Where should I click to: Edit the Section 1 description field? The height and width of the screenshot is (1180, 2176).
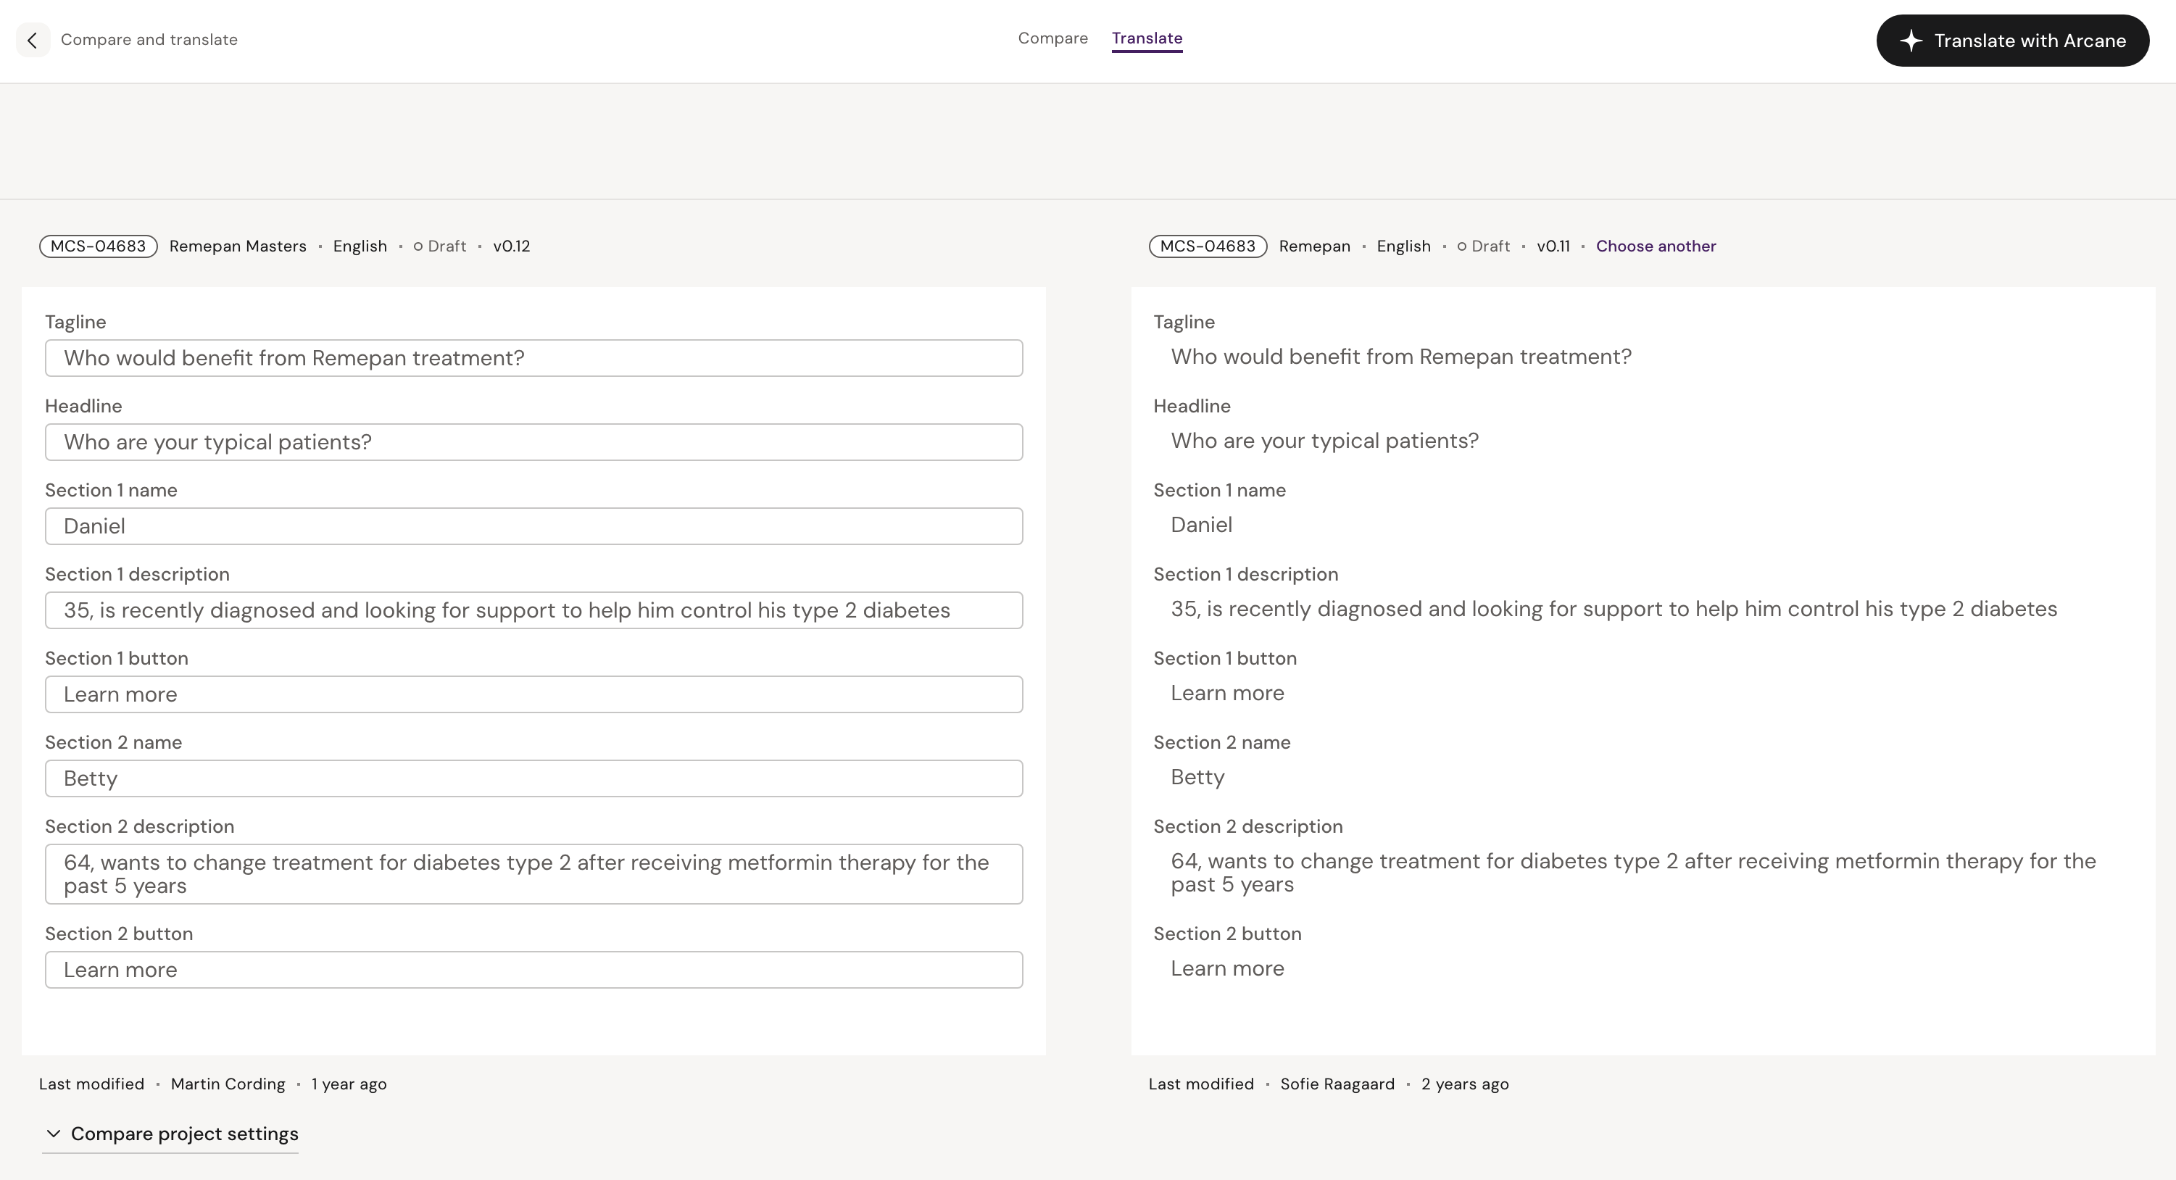click(x=534, y=611)
